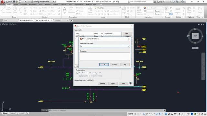Open the Drafting & Annotation workspace dropdown

coord(43,2)
